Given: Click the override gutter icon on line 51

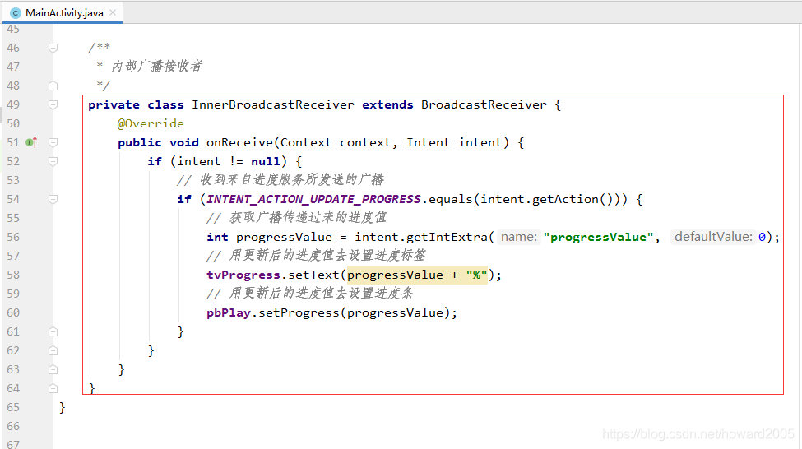Looking at the screenshot, I should [x=32, y=142].
